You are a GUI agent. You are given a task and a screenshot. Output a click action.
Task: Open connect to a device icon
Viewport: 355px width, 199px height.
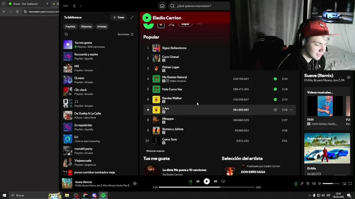314,184
